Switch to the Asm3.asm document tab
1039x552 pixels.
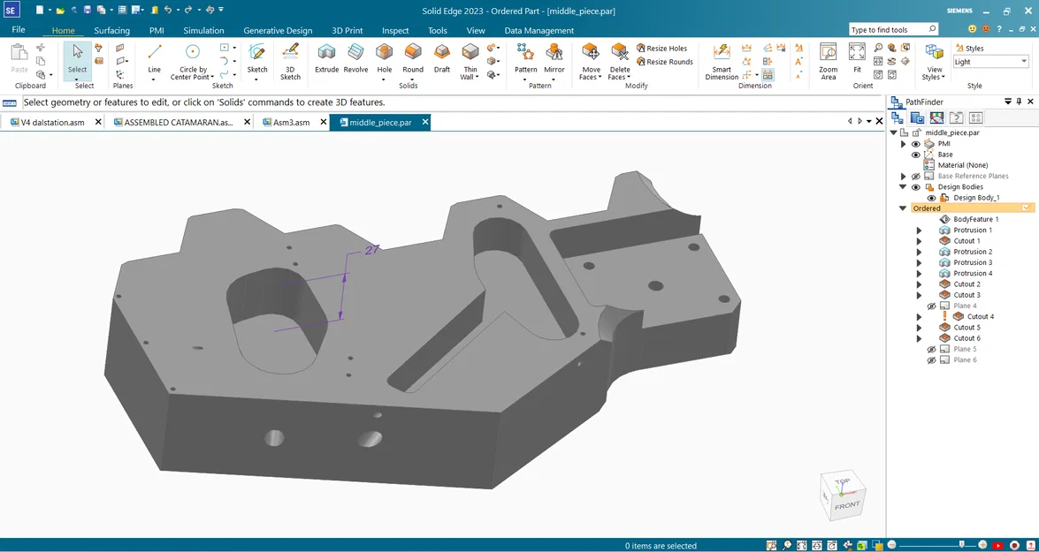coord(292,123)
